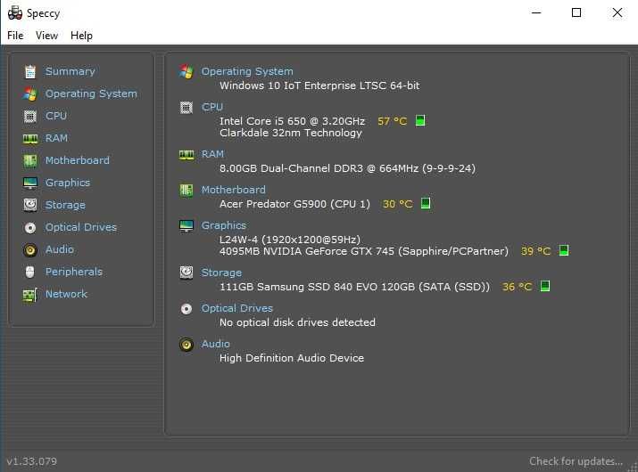
Task: Open the File menu
Action: (x=15, y=36)
